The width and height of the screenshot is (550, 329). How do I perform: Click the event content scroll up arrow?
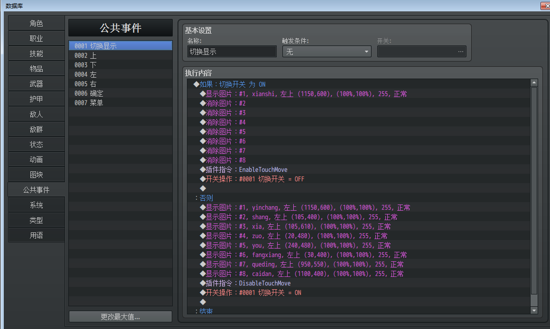tap(534, 82)
